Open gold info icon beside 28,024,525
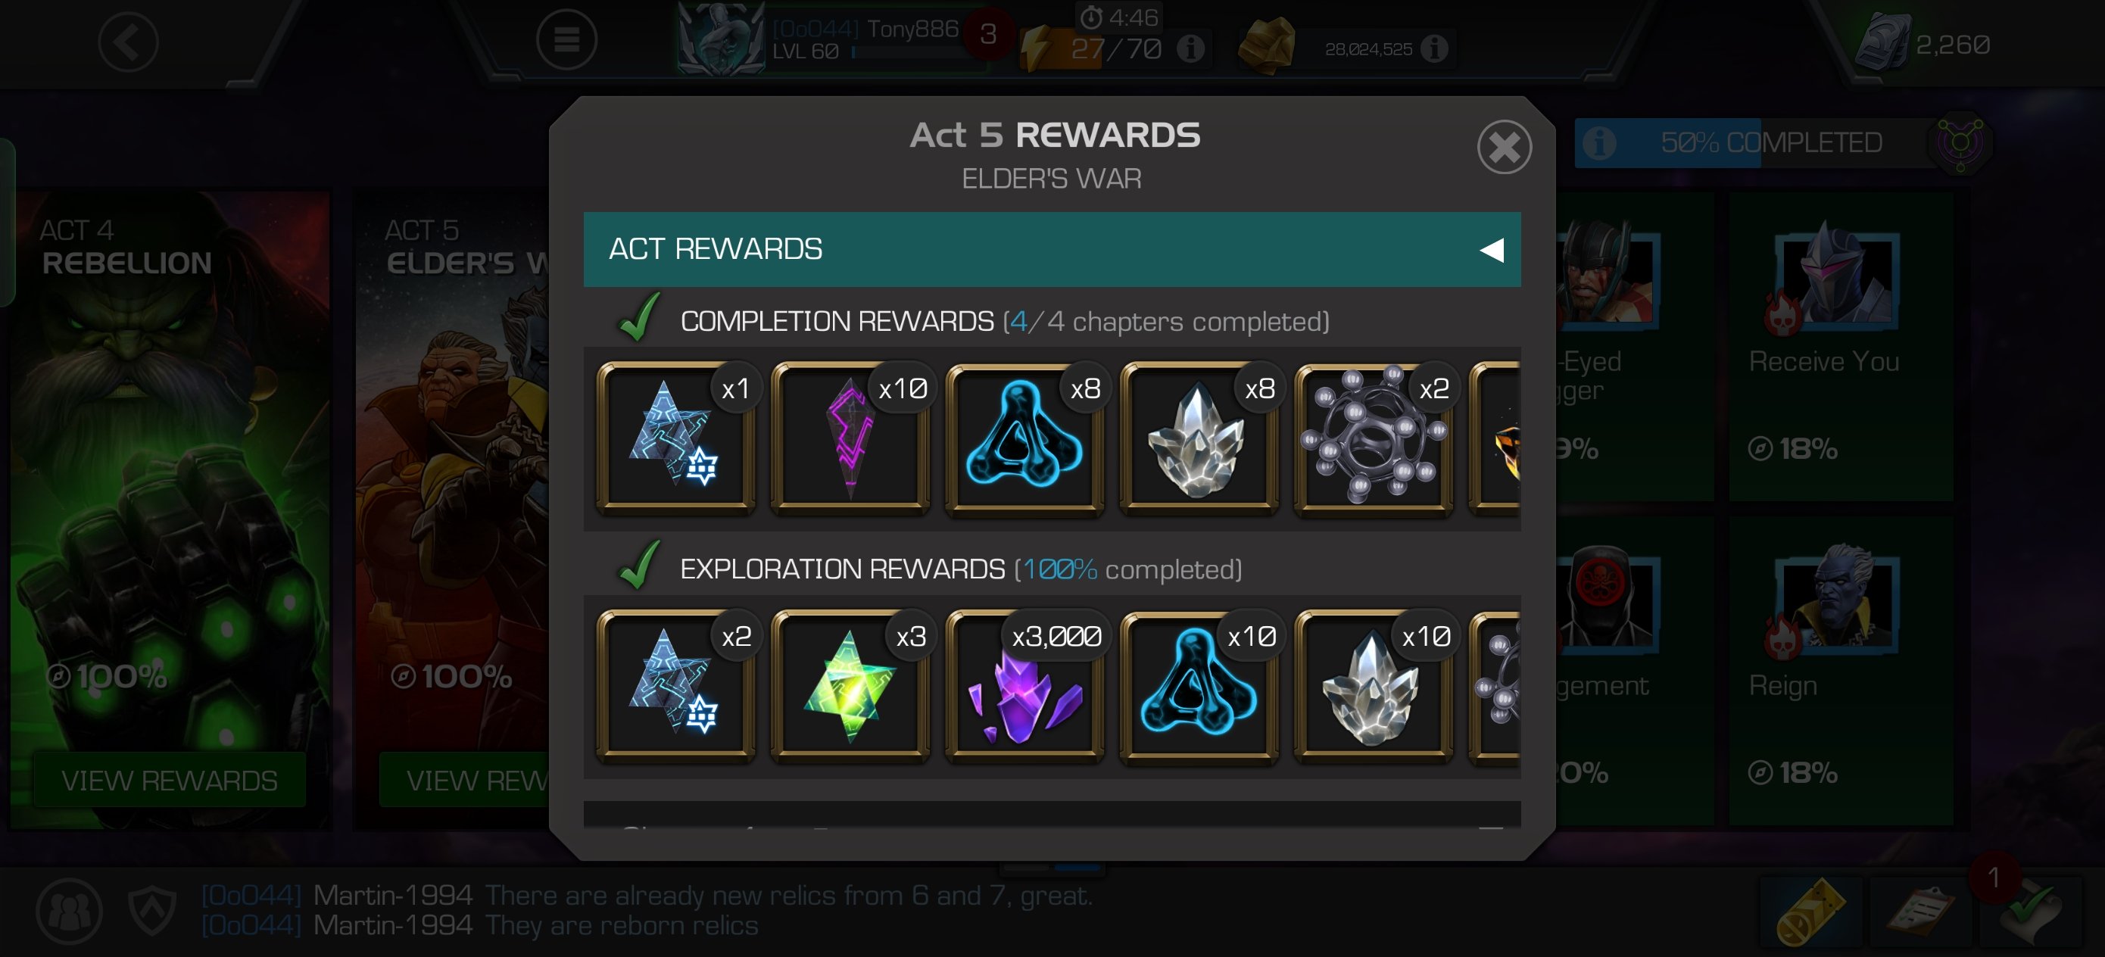Screen dimensions: 2105x957 tap(1434, 49)
